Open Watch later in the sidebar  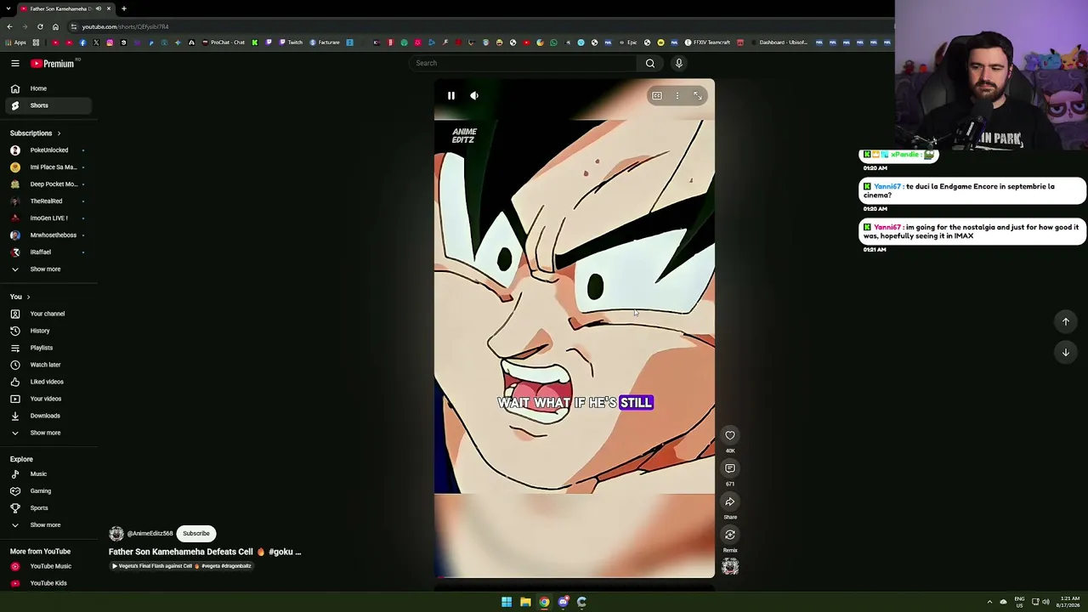point(48,365)
